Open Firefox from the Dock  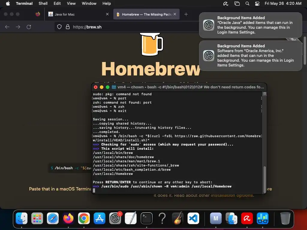click(x=68, y=218)
